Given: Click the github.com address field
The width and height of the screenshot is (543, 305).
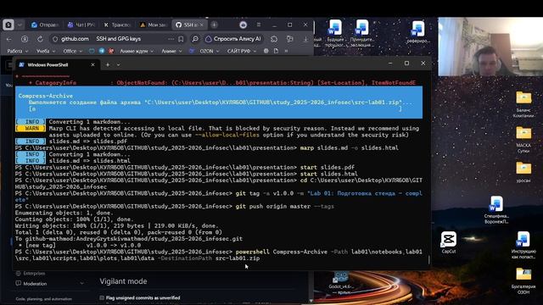Looking at the screenshot, I should click(x=118, y=39).
